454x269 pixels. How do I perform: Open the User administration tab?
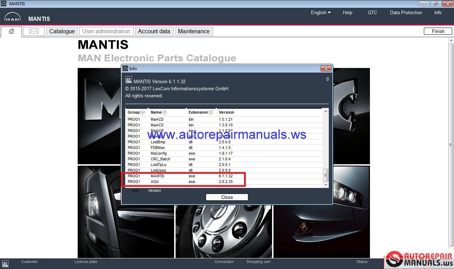pos(106,31)
